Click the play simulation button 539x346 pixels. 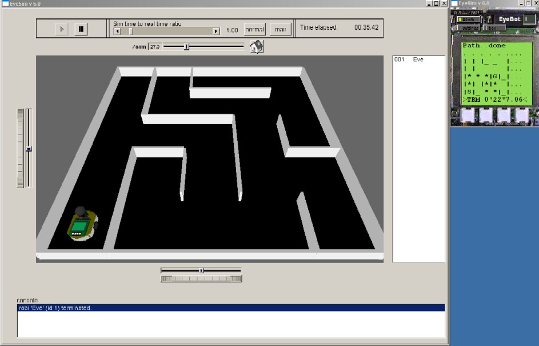pos(62,29)
